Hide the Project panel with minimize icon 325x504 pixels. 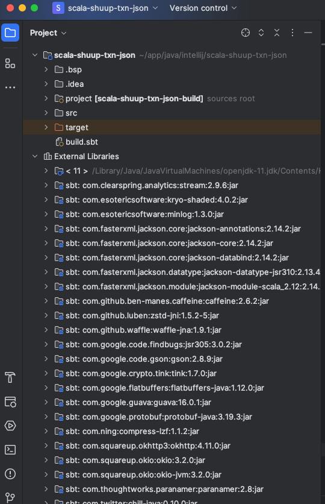click(308, 33)
